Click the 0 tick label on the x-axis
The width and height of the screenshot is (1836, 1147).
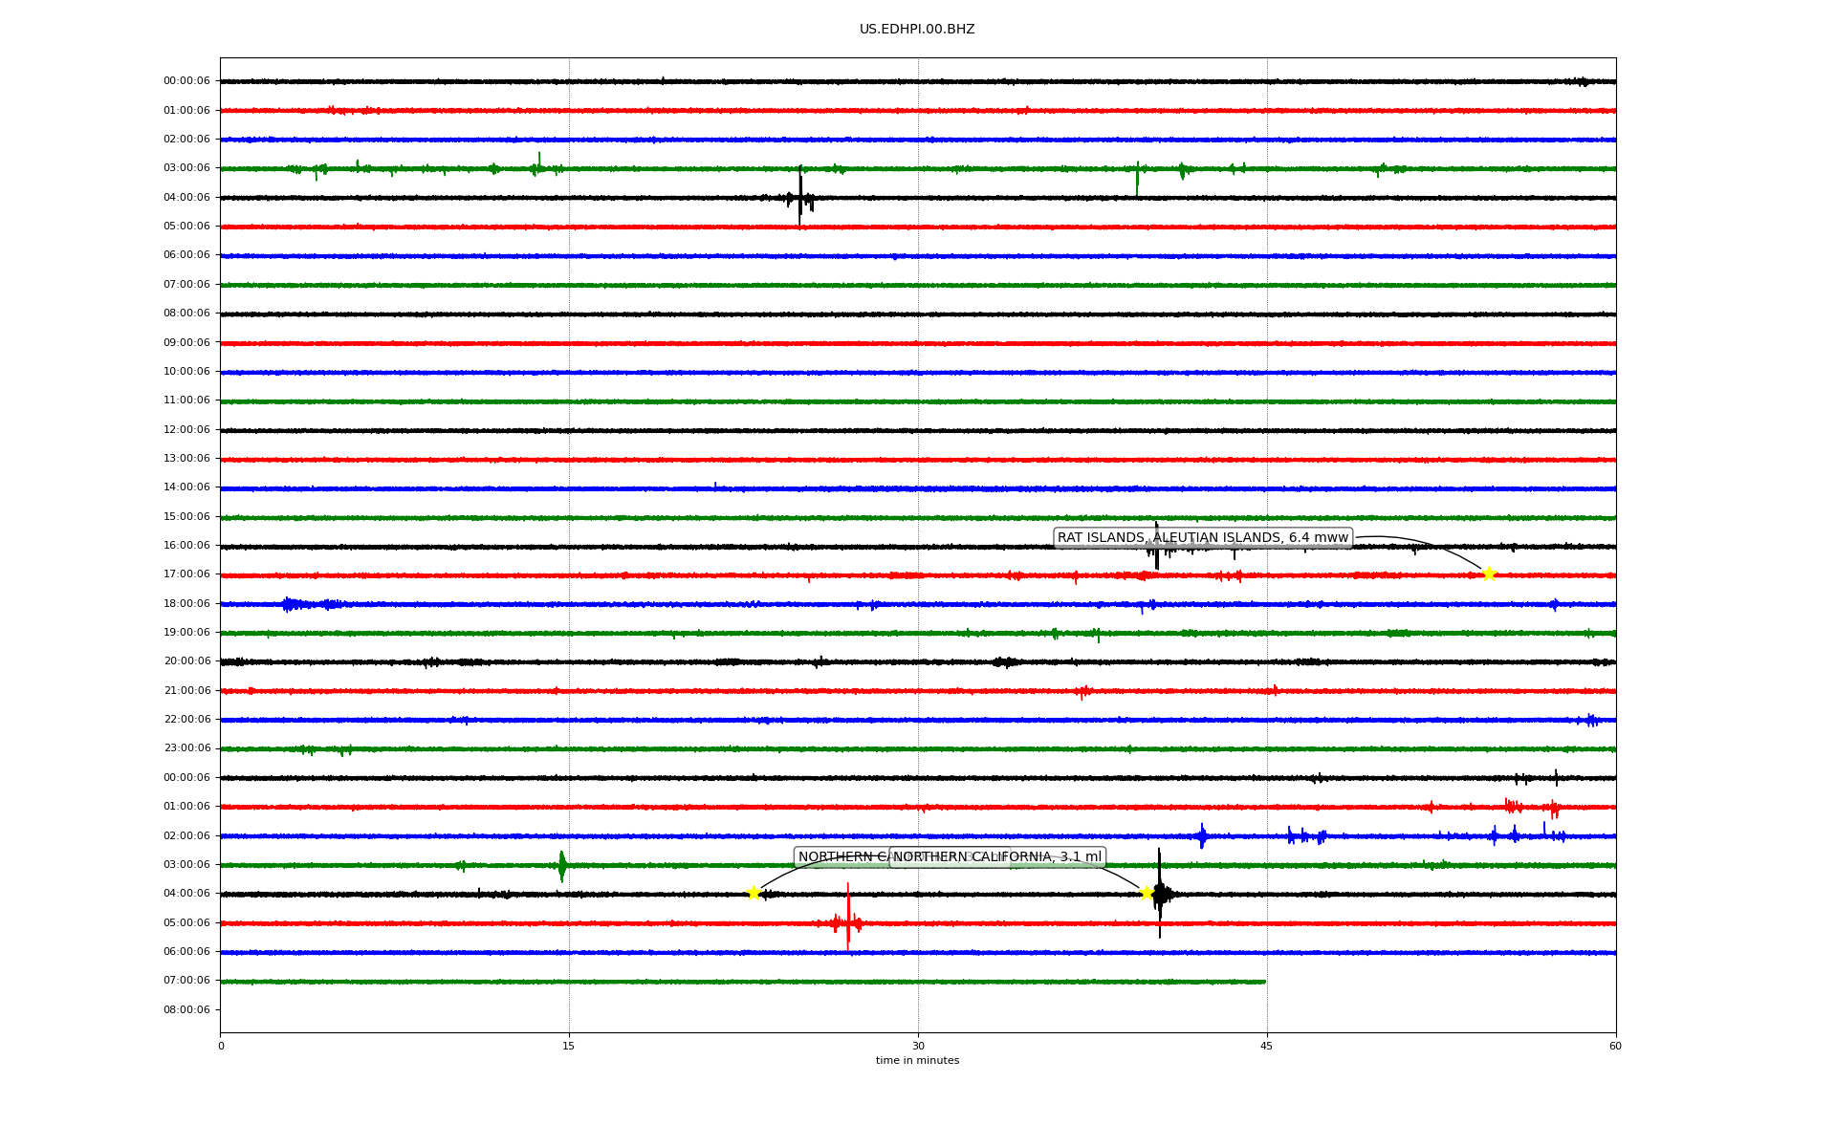[221, 1046]
